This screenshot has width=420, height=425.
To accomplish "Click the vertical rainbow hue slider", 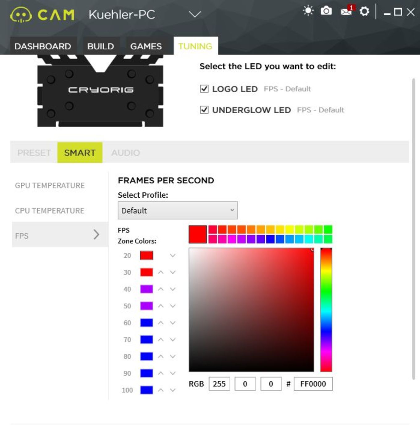I will click(326, 310).
